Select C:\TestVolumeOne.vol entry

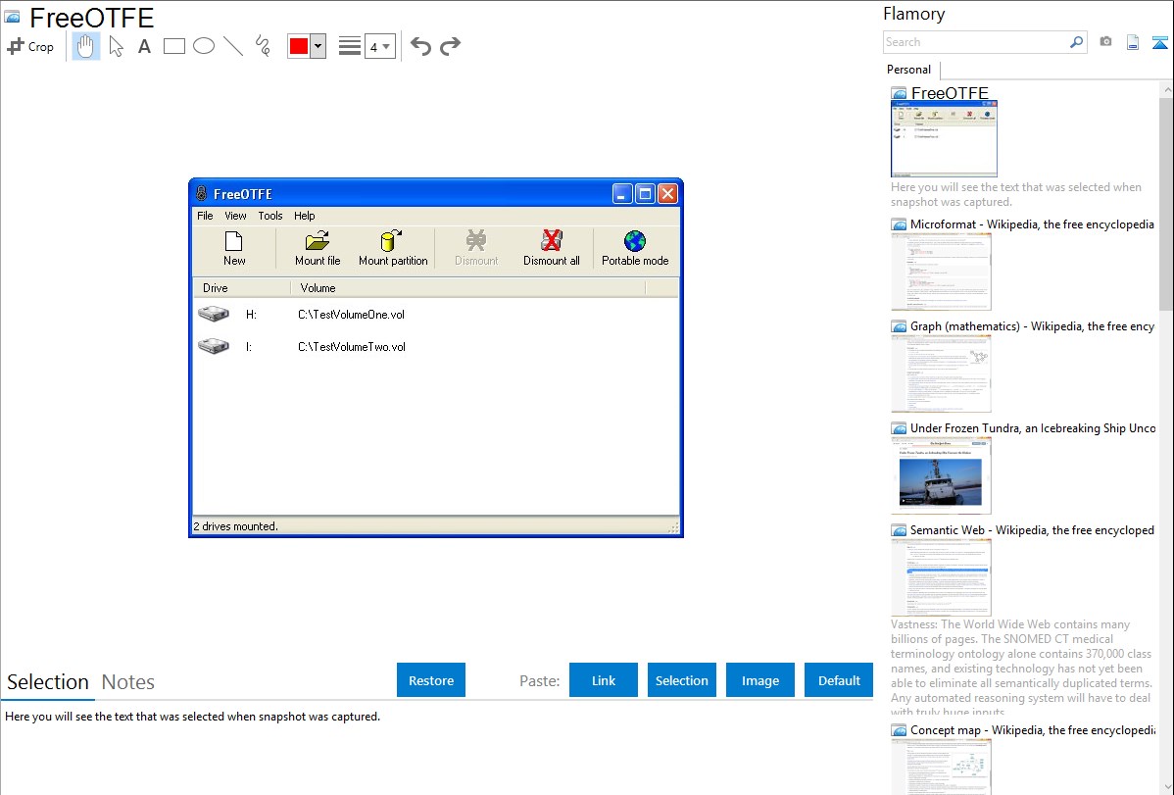point(351,315)
